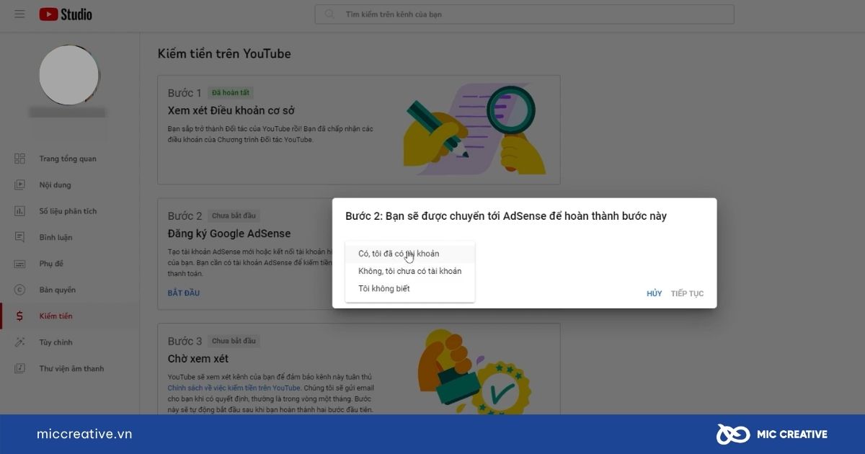Click the Bình luận comments icon
This screenshot has width=865, height=454.
19,237
